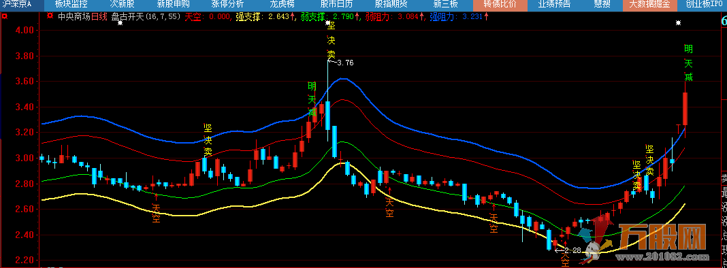The image size is (727, 268).
Task: Click the 2.28 low price arrow marker
Action: (x=568, y=250)
